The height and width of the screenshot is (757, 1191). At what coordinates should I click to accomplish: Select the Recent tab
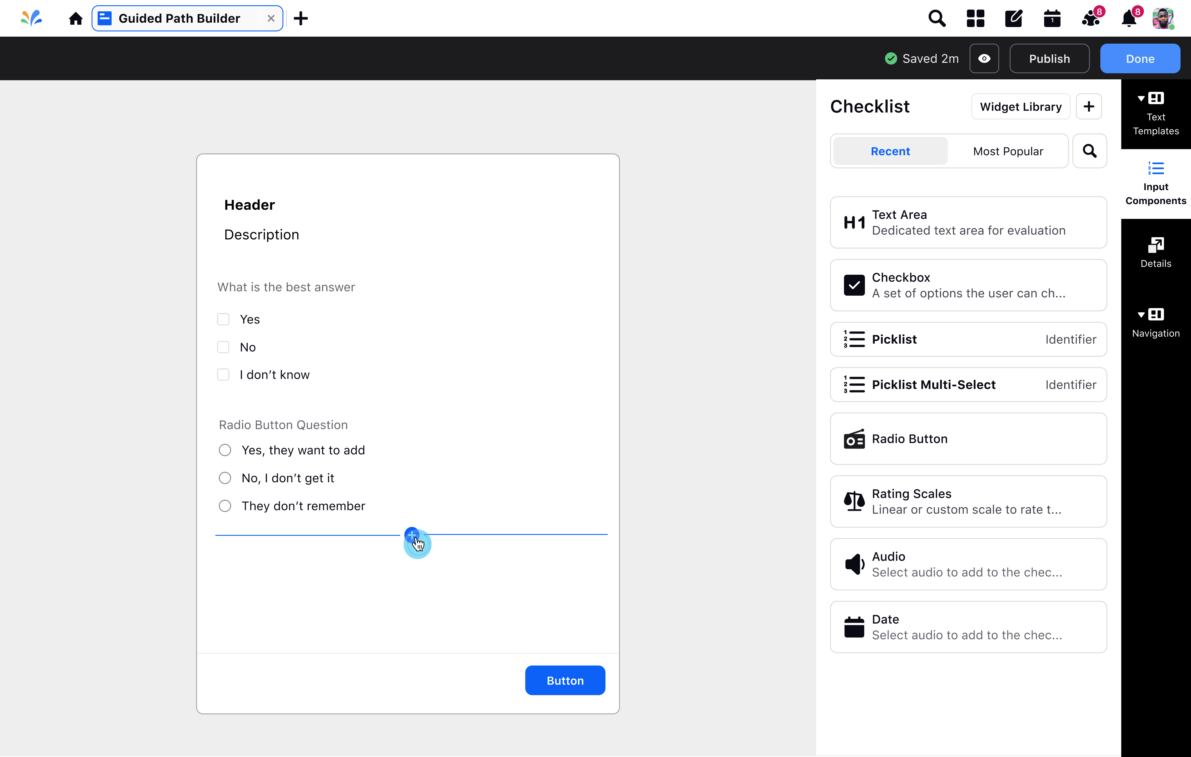[x=890, y=151]
